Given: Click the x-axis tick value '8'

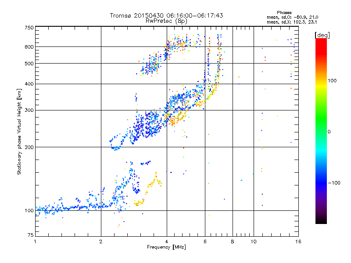Looking at the screenshot, I should pos(233,242).
